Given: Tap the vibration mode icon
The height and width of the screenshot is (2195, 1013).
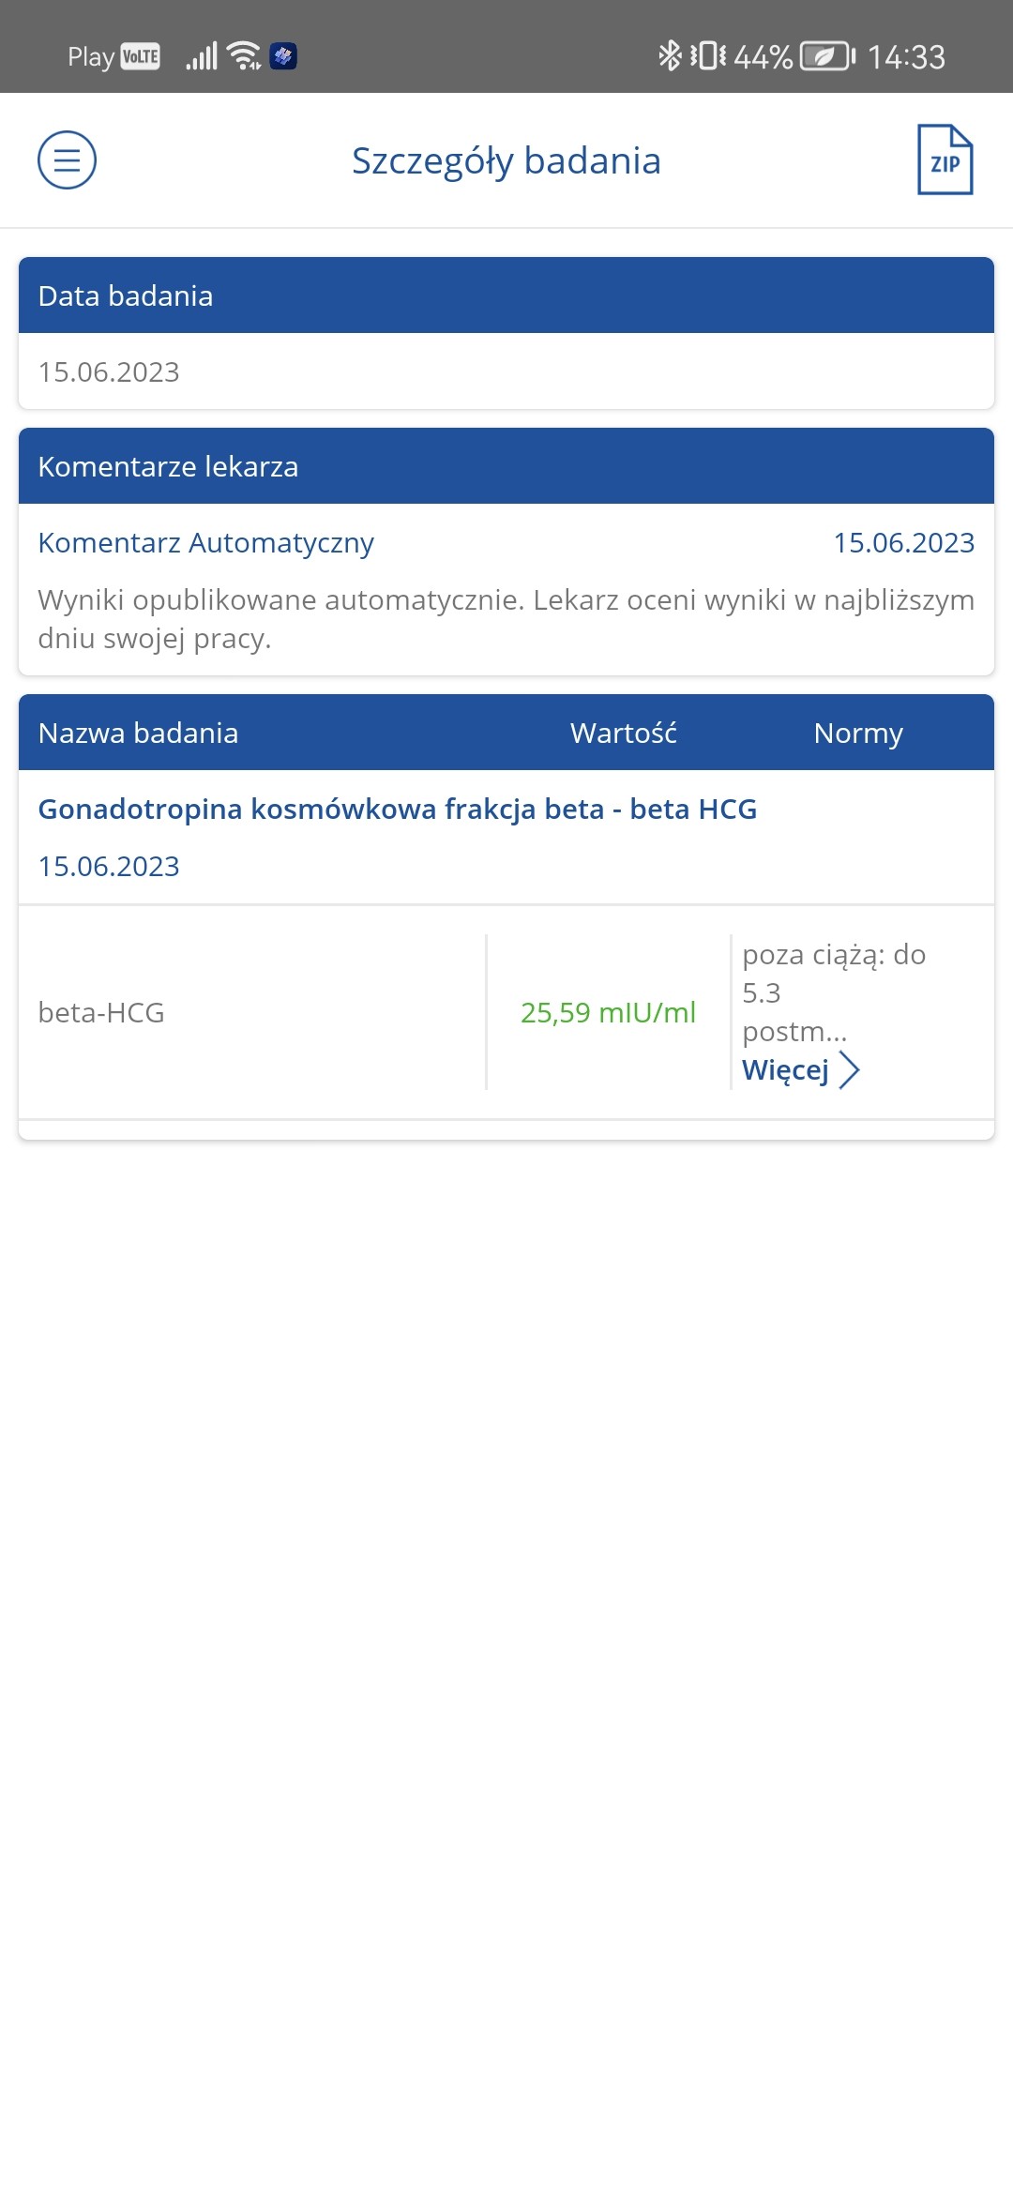Looking at the screenshot, I should [x=708, y=56].
